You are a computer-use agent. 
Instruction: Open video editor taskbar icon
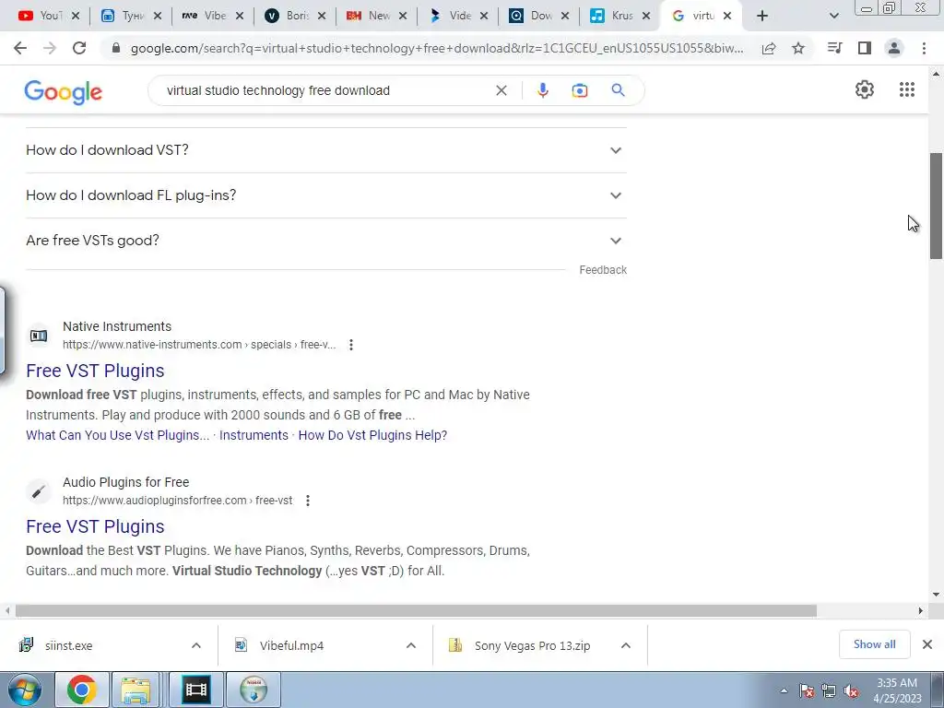coord(195,690)
